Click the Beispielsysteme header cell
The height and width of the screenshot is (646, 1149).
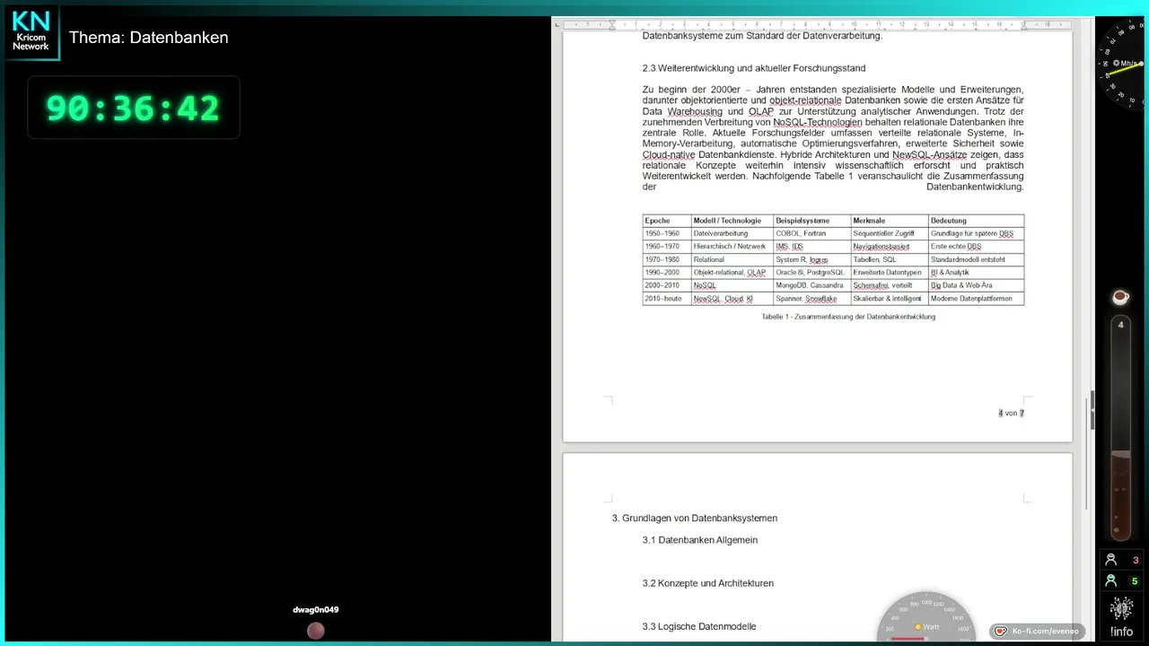click(x=812, y=221)
